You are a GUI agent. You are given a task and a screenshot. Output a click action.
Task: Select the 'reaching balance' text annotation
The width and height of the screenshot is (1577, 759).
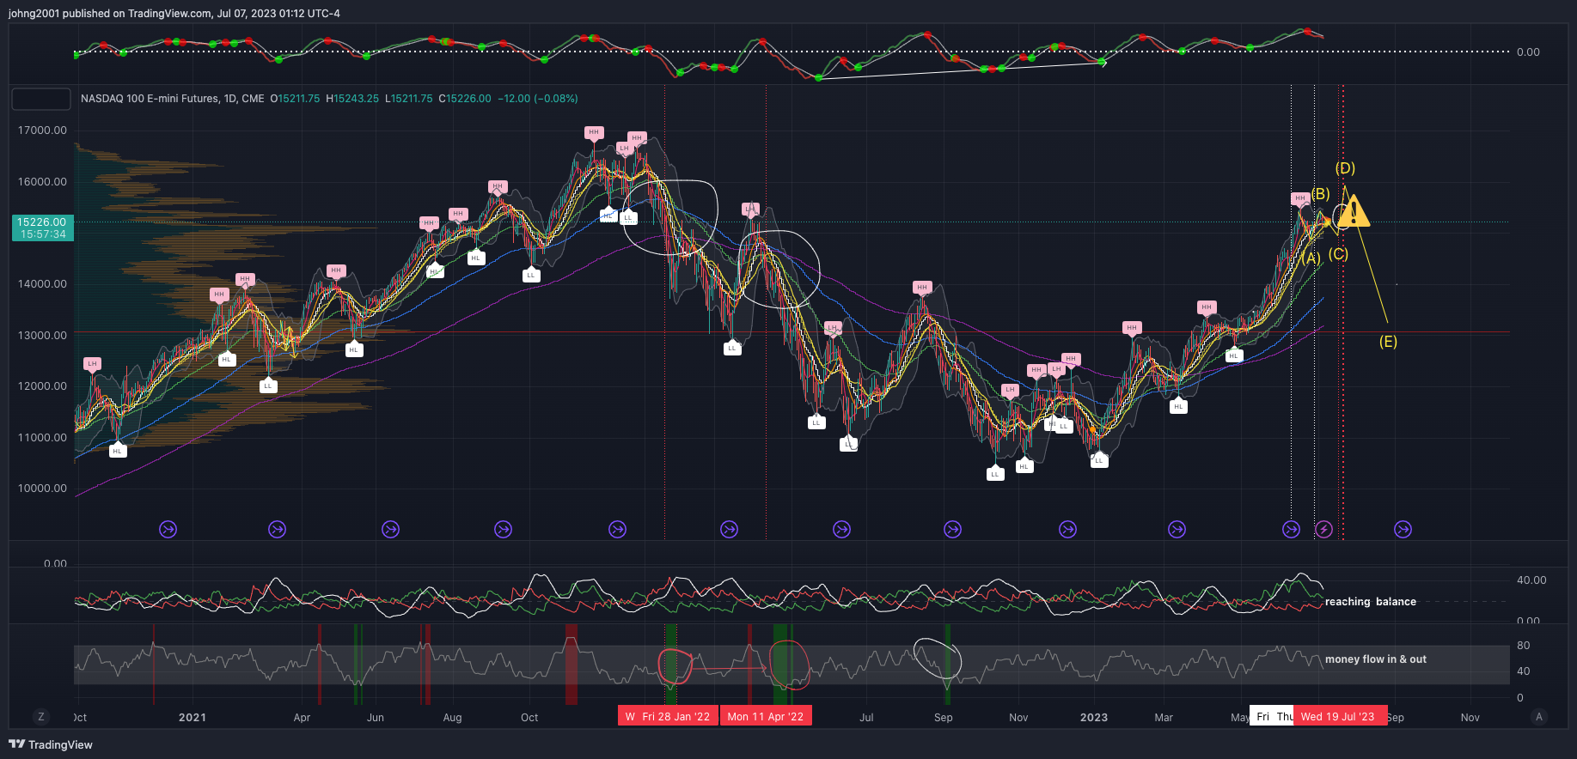[1371, 602]
